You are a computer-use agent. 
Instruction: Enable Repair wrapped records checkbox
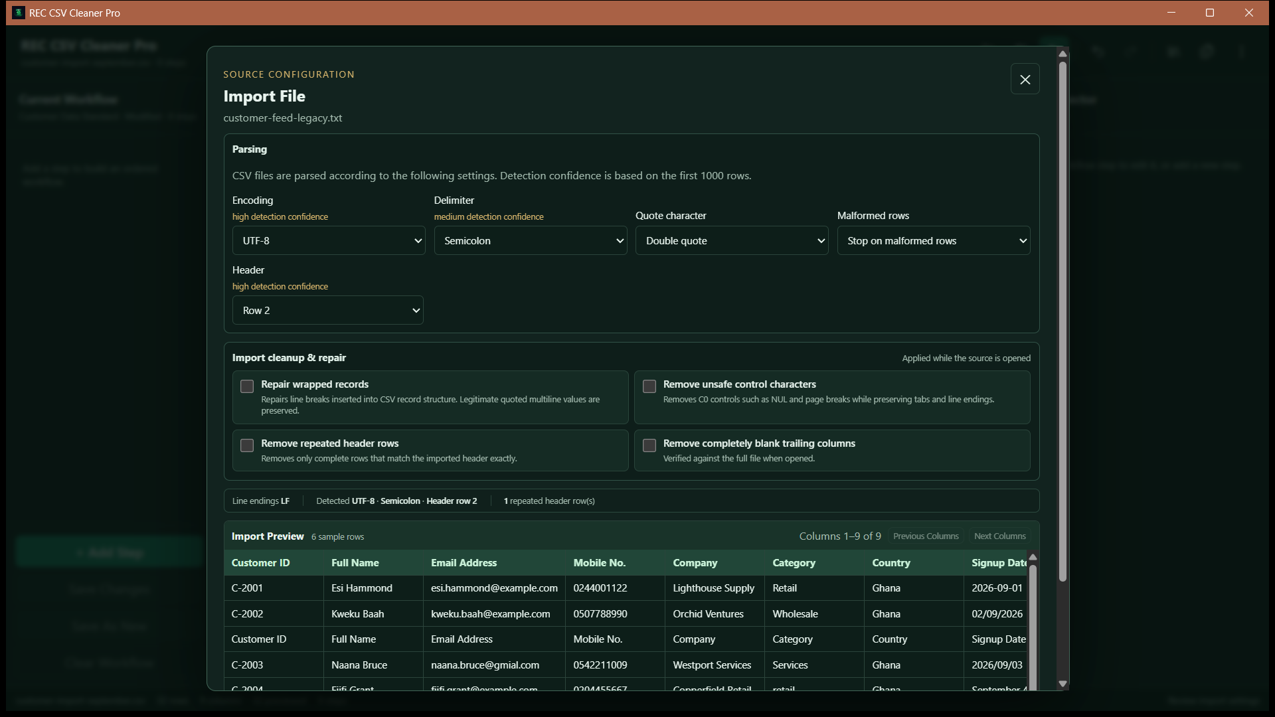click(247, 386)
